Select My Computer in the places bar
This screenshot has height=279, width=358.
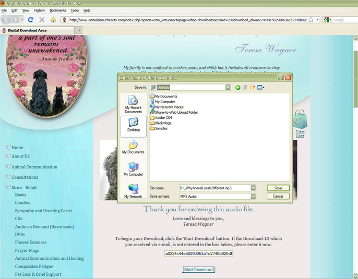(x=133, y=168)
